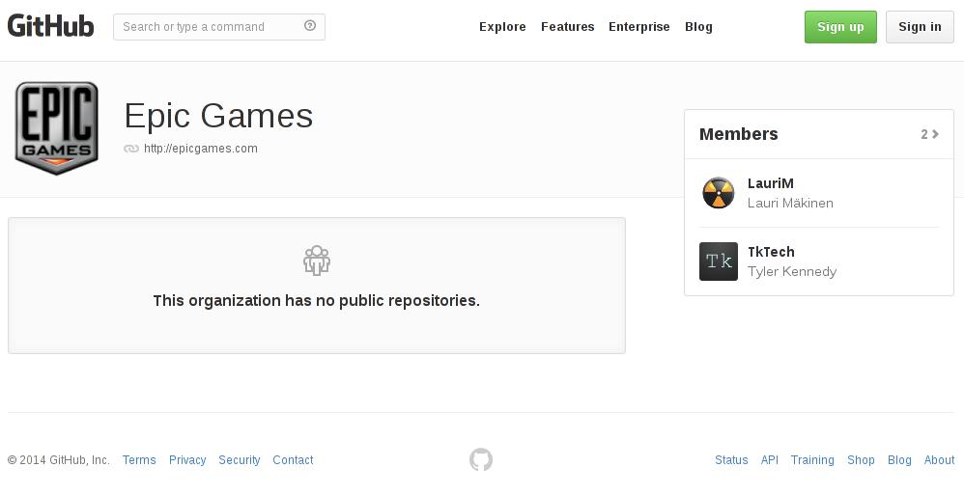Screen dimensions: 964x495
Task: Open TkTech's profile name link
Action: 771,252
